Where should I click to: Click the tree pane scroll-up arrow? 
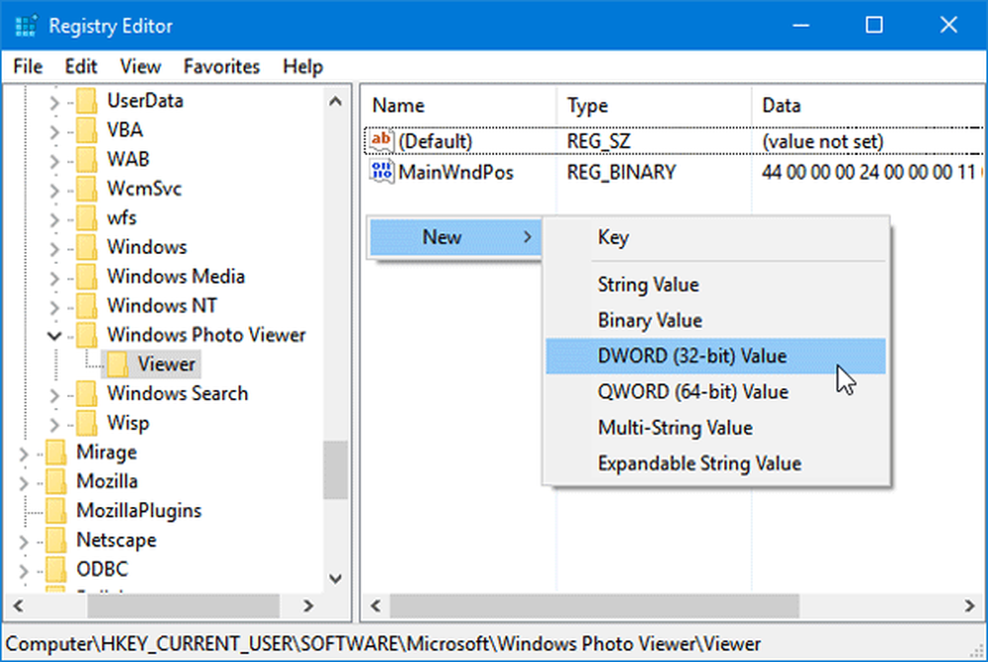[x=336, y=101]
